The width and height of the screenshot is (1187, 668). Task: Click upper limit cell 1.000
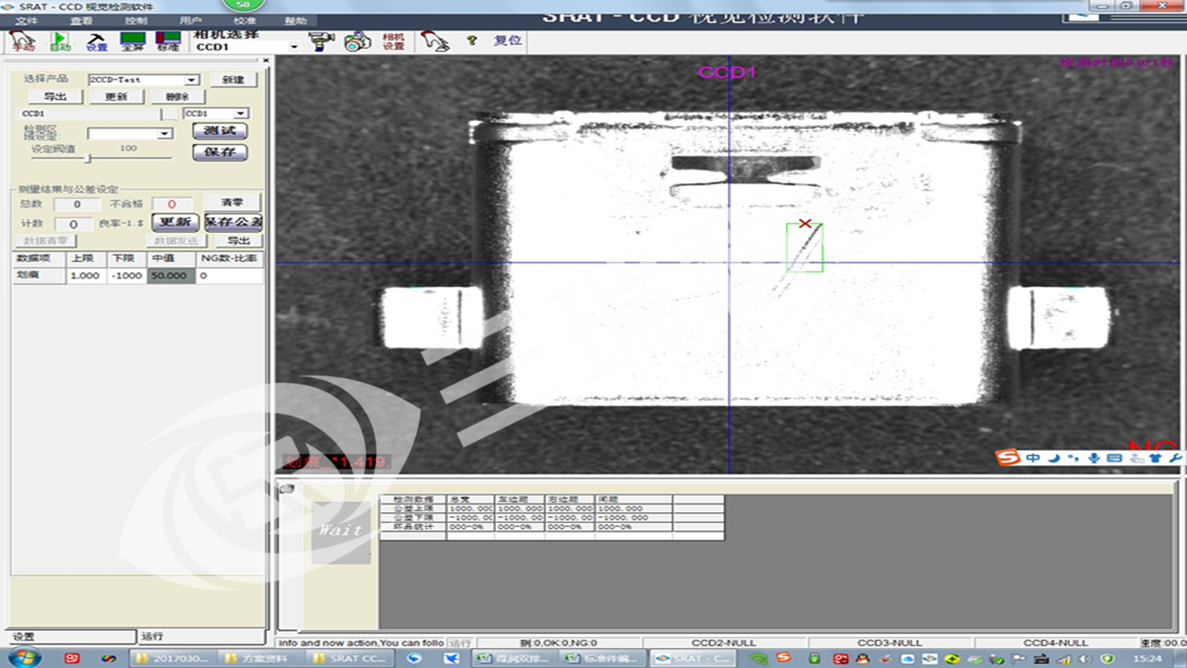pyautogui.click(x=85, y=275)
